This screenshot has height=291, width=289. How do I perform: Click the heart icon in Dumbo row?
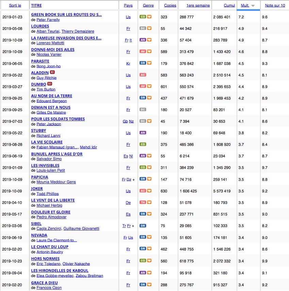point(149,86)
